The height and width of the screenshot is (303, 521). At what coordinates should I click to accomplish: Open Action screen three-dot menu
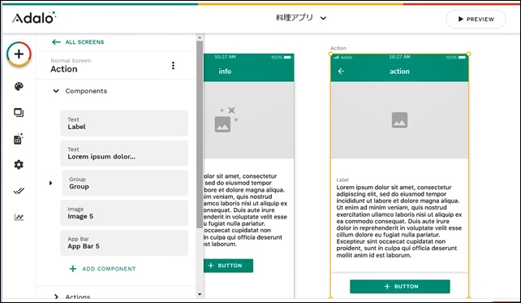point(173,66)
